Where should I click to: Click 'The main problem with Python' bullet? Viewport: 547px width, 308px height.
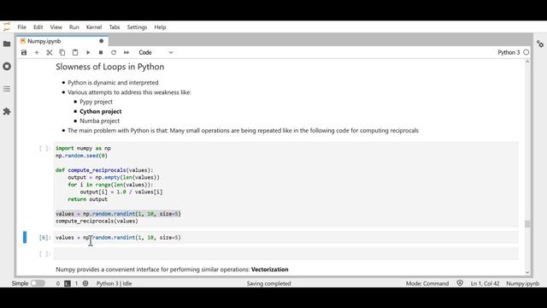(243, 131)
